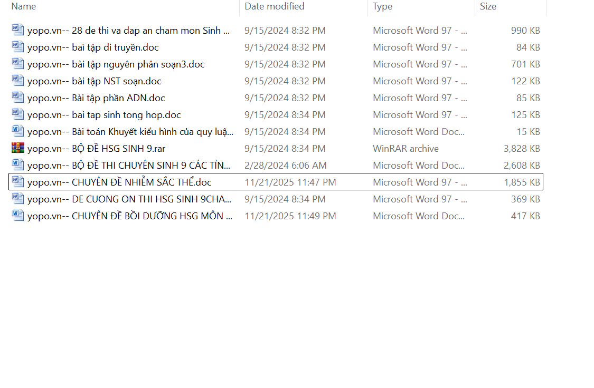The image size is (594, 388).
Task: Click the WinRAR icon of BỘ ĐỀ HSG SINH 9.rar
Action: click(x=18, y=148)
